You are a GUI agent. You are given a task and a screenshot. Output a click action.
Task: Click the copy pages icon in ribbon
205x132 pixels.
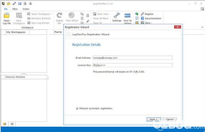coord(82,14)
